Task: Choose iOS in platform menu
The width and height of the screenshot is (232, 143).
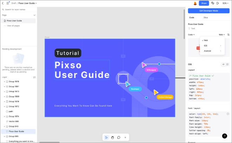Action: 212,46
